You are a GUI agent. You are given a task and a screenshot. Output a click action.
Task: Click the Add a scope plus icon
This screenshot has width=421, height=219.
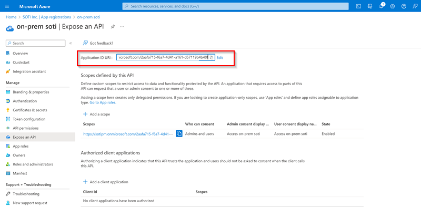[85, 114]
